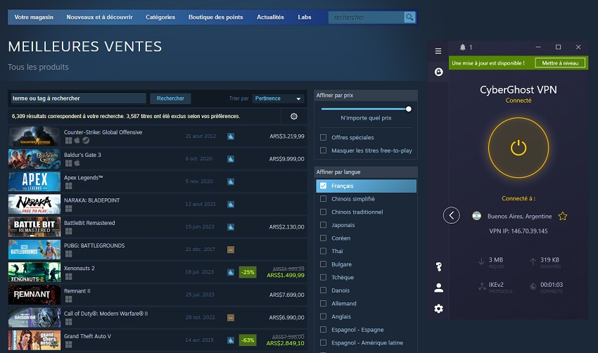The width and height of the screenshot is (598, 353).
Task: Uncheck the Français language filter
Action: [x=323, y=186]
